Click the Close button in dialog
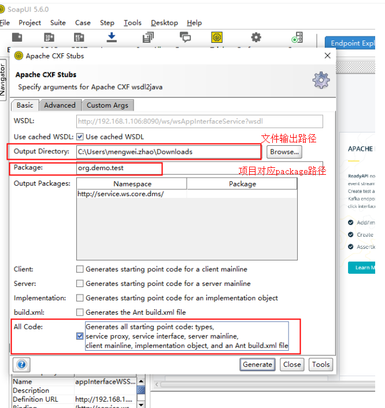Screen dimensions: 385x408 coord(292,364)
